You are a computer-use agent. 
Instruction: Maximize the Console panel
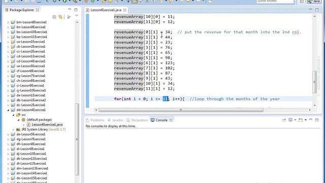click(317, 120)
